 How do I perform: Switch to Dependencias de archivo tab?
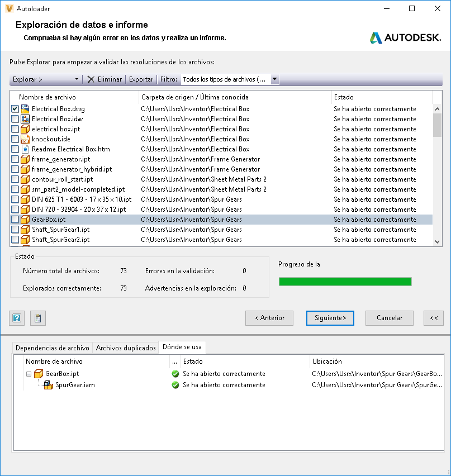tap(52, 348)
